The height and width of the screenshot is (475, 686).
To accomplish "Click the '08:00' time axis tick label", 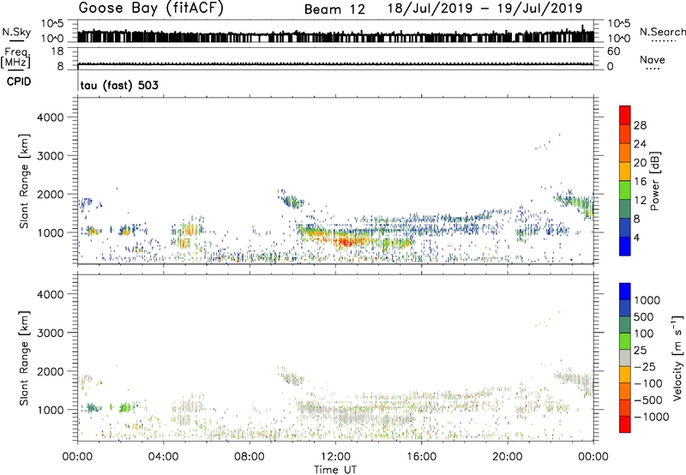I will (x=249, y=457).
